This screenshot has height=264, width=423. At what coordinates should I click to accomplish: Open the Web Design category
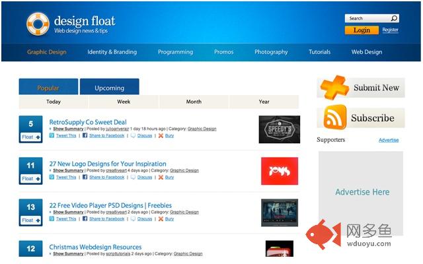coord(367,52)
